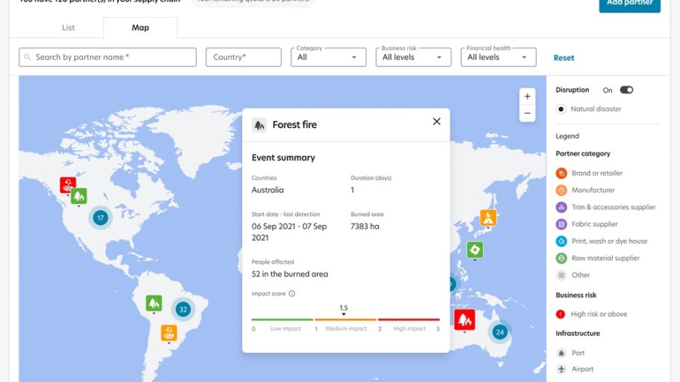Open the Financial health dropdown
The width and height of the screenshot is (680, 382).
point(498,58)
